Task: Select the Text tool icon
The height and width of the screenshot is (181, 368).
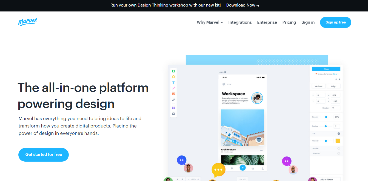Action: tap(173, 82)
